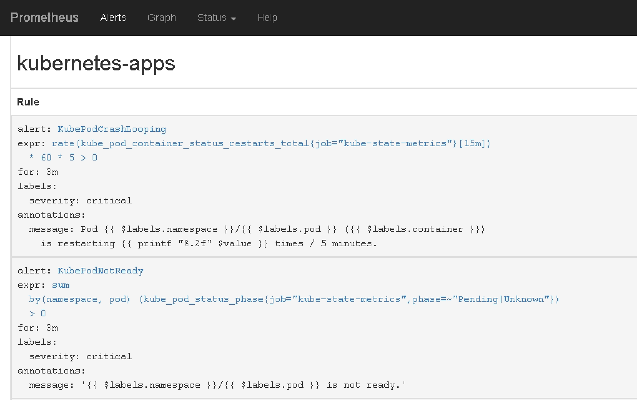
Task: Click the 'is not ready' message annotation
Action: point(217,385)
